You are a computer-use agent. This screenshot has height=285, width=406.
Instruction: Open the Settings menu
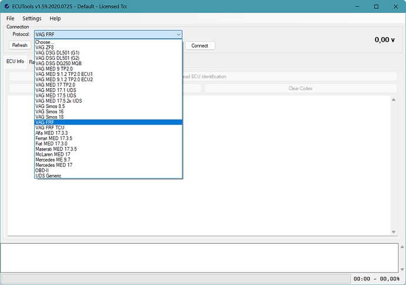tap(32, 18)
